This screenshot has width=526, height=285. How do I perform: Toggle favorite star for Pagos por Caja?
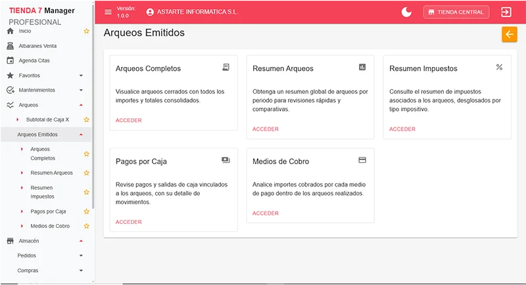tap(86, 211)
